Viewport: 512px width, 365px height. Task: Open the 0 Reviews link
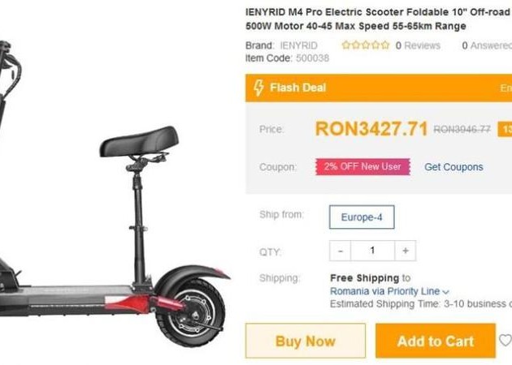pyautogui.click(x=418, y=45)
